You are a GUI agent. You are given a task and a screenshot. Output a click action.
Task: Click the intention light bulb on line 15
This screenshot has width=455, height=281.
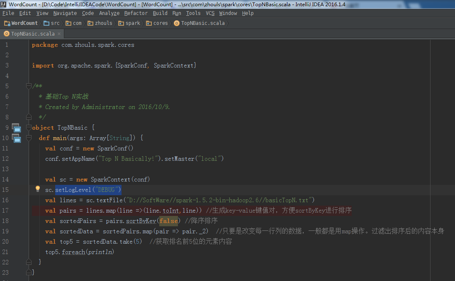[x=38, y=189]
